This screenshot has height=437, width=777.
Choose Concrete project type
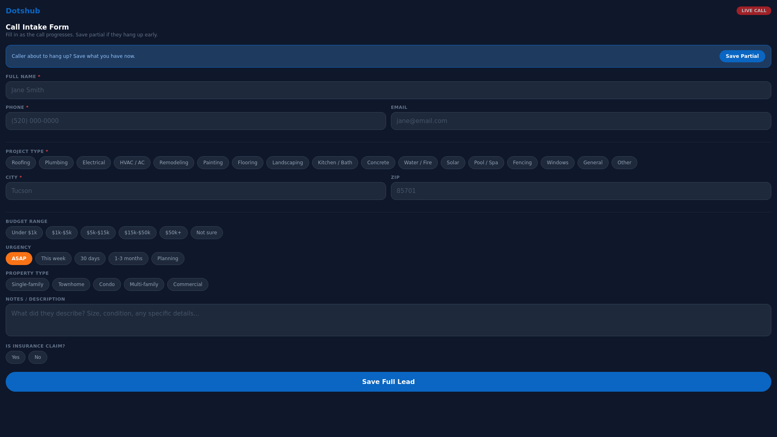click(x=378, y=163)
